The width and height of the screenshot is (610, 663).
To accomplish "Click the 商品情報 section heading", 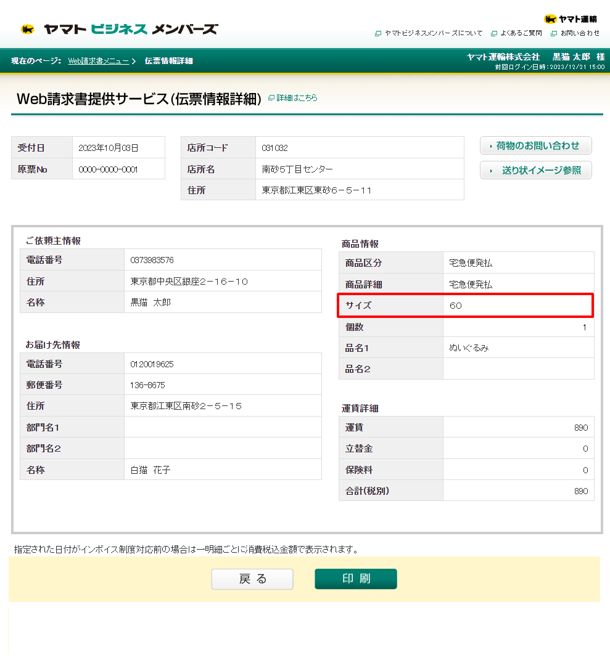I will coord(360,244).
